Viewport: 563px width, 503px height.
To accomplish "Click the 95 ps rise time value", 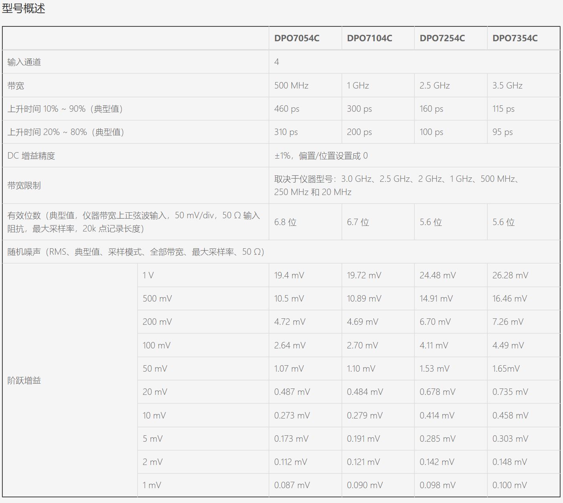I will (x=502, y=132).
